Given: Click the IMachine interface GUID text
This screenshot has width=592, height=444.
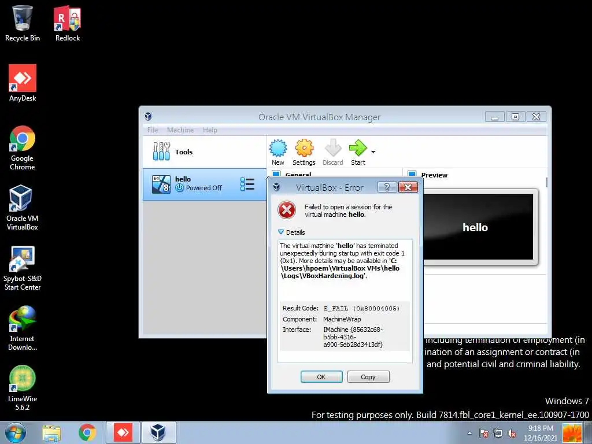Looking at the screenshot, I should coord(353,337).
